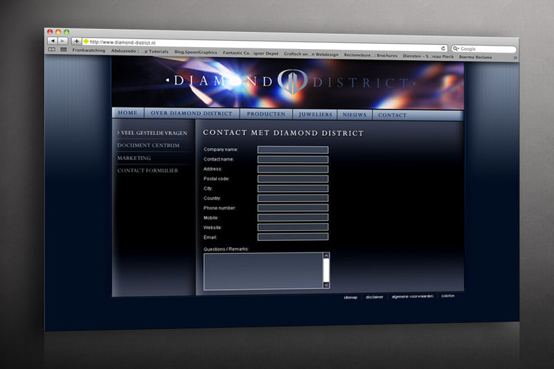Open the Diensten – S...reau Pierik bookmark
Viewport: 554px width, 369px height.
pyautogui.click(x=428, y=56)
